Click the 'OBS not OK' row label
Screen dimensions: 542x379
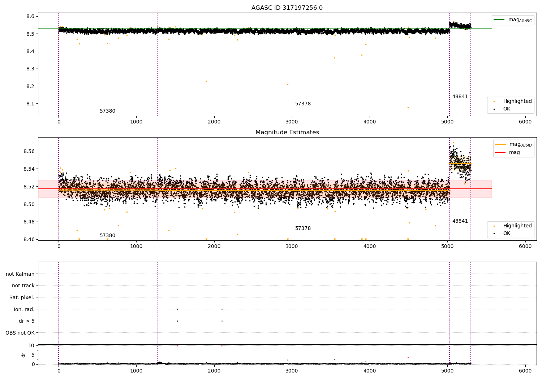pyautogui.click(x=20, y=333)
